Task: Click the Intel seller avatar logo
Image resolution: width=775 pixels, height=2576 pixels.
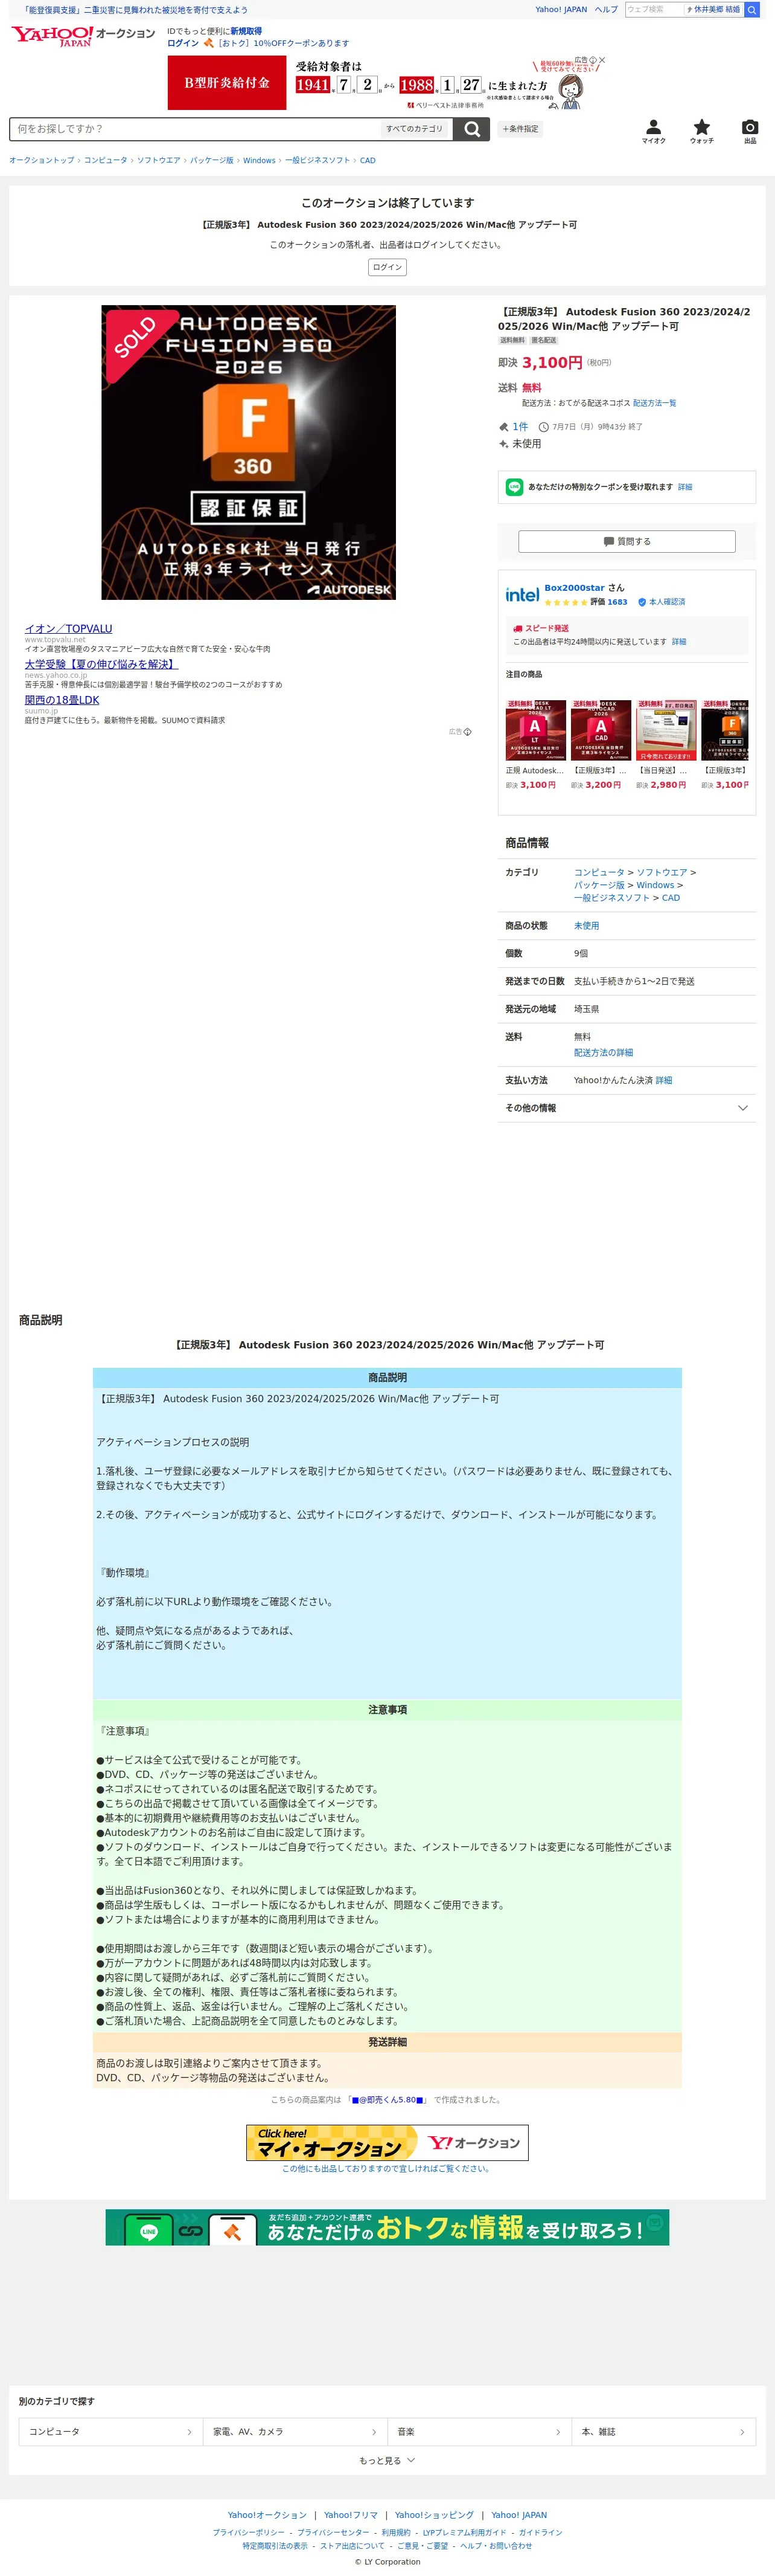Action: (522, 595)
